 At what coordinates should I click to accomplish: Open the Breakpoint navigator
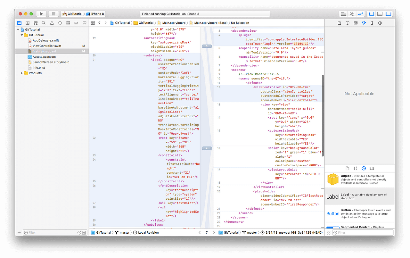(76, 23)
